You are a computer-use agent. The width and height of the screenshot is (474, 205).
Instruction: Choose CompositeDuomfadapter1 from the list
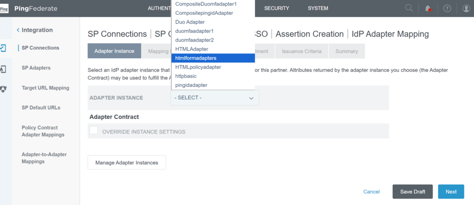coord(213,4)
